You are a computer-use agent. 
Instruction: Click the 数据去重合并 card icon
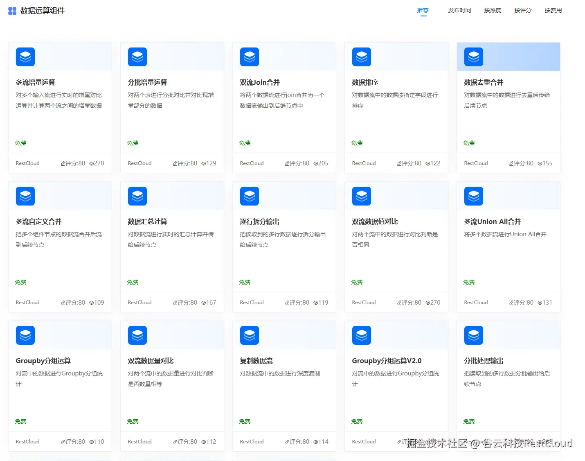point(473,57)
